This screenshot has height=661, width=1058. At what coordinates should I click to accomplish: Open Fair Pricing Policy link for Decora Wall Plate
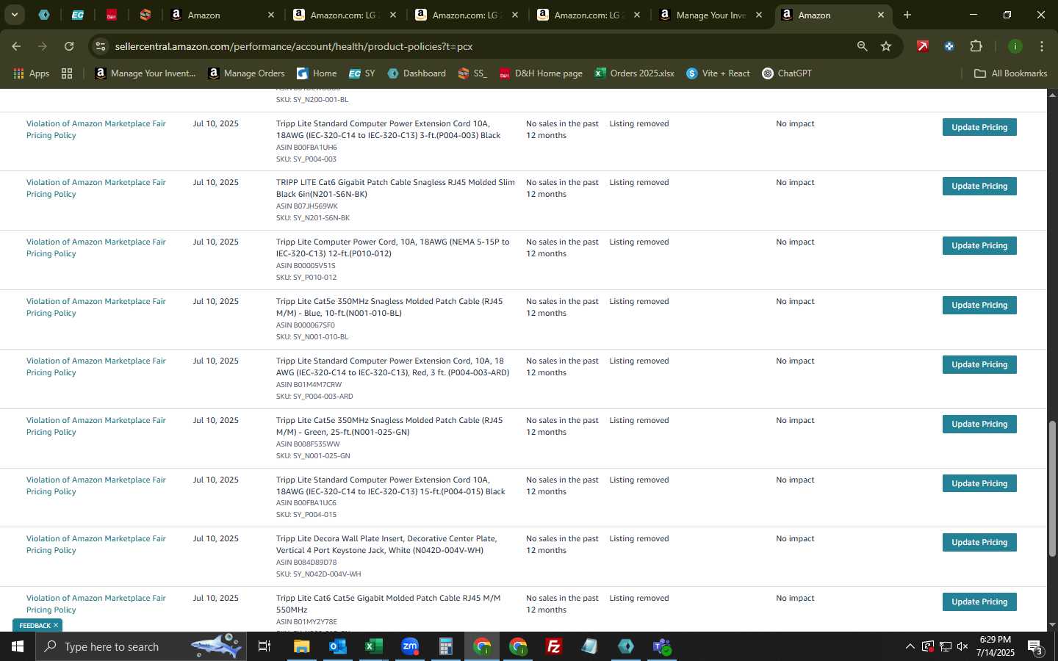click(x=96, y=544)
